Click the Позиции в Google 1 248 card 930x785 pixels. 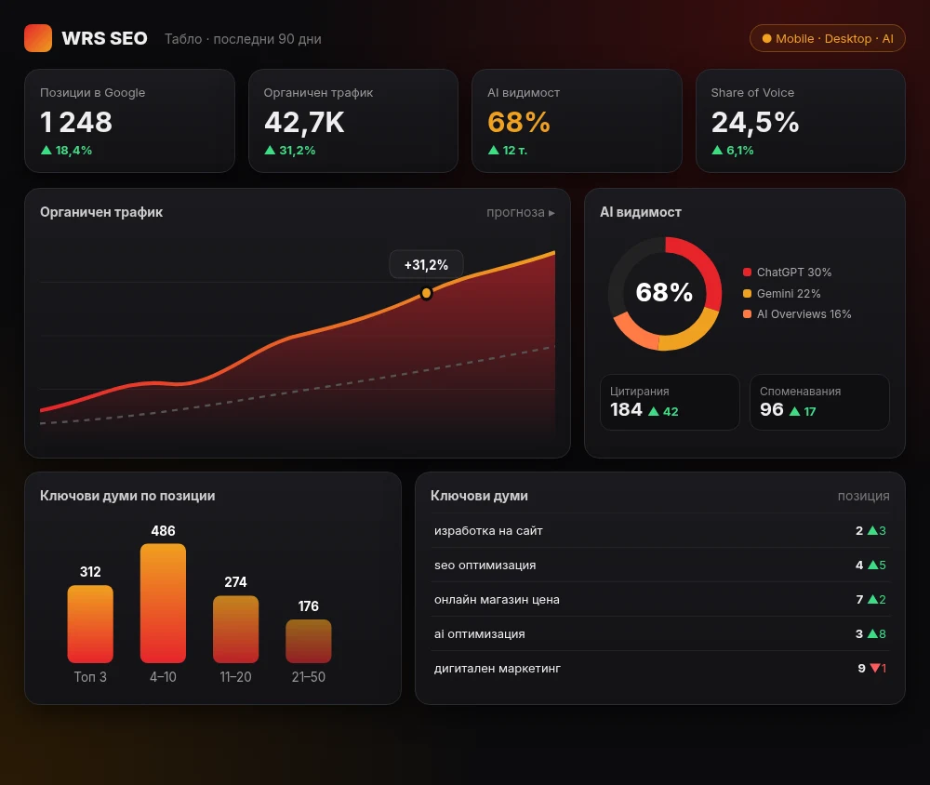point(129,121)
